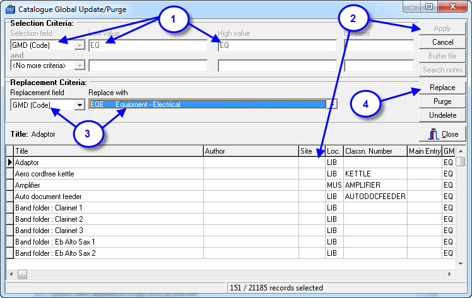Image resolution: width=472 pixels, height=298 pixels.
Task: Expand the Replace with dropdown list
Action: 332,105
